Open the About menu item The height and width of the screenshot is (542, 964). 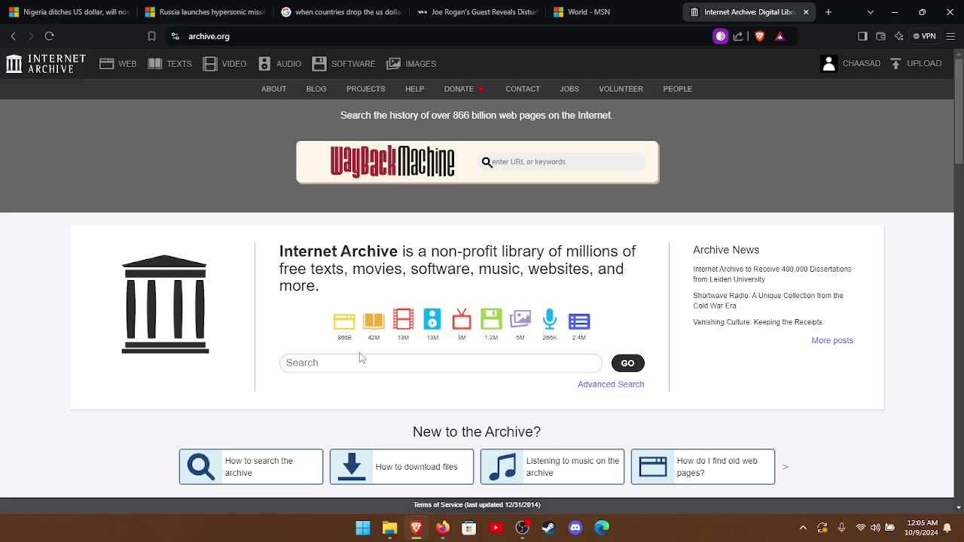pos(273,89)
